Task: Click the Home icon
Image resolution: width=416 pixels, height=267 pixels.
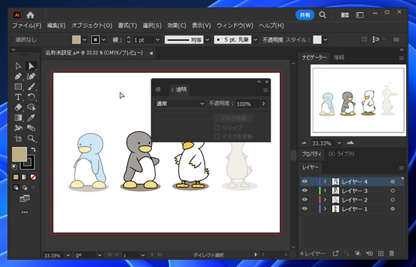Action: coord(31,15)
